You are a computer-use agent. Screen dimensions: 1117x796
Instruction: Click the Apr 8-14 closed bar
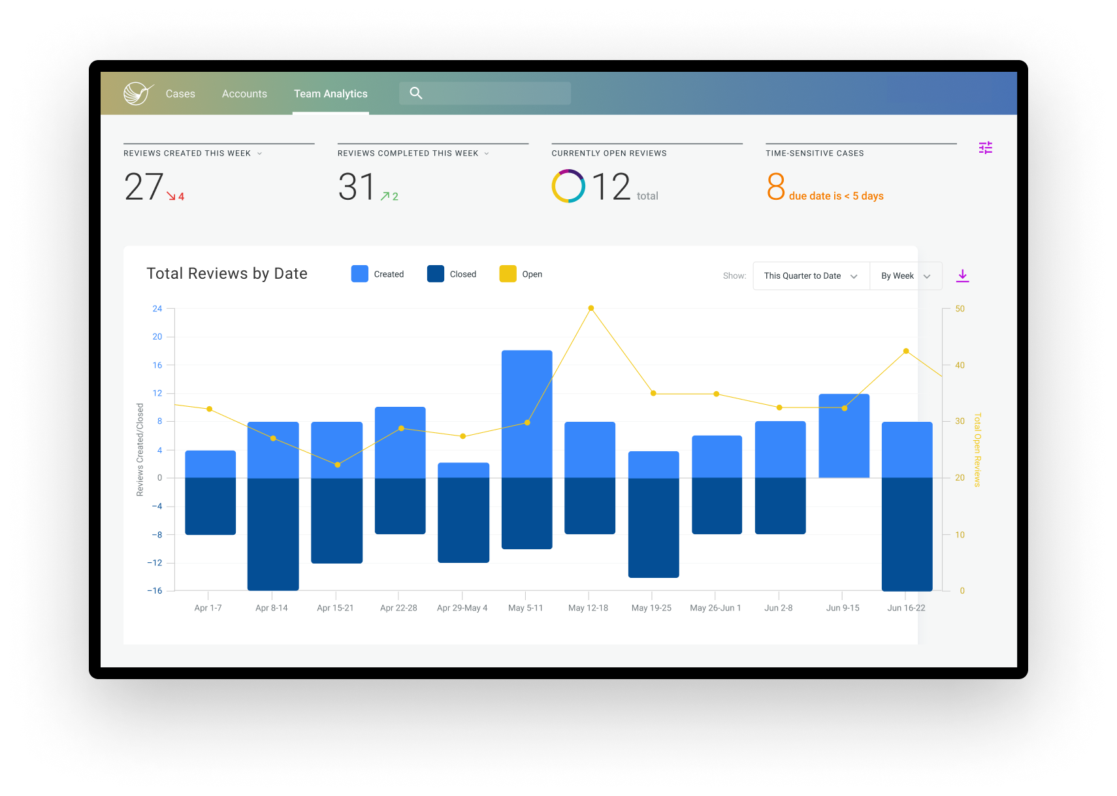tap(273, 534)
